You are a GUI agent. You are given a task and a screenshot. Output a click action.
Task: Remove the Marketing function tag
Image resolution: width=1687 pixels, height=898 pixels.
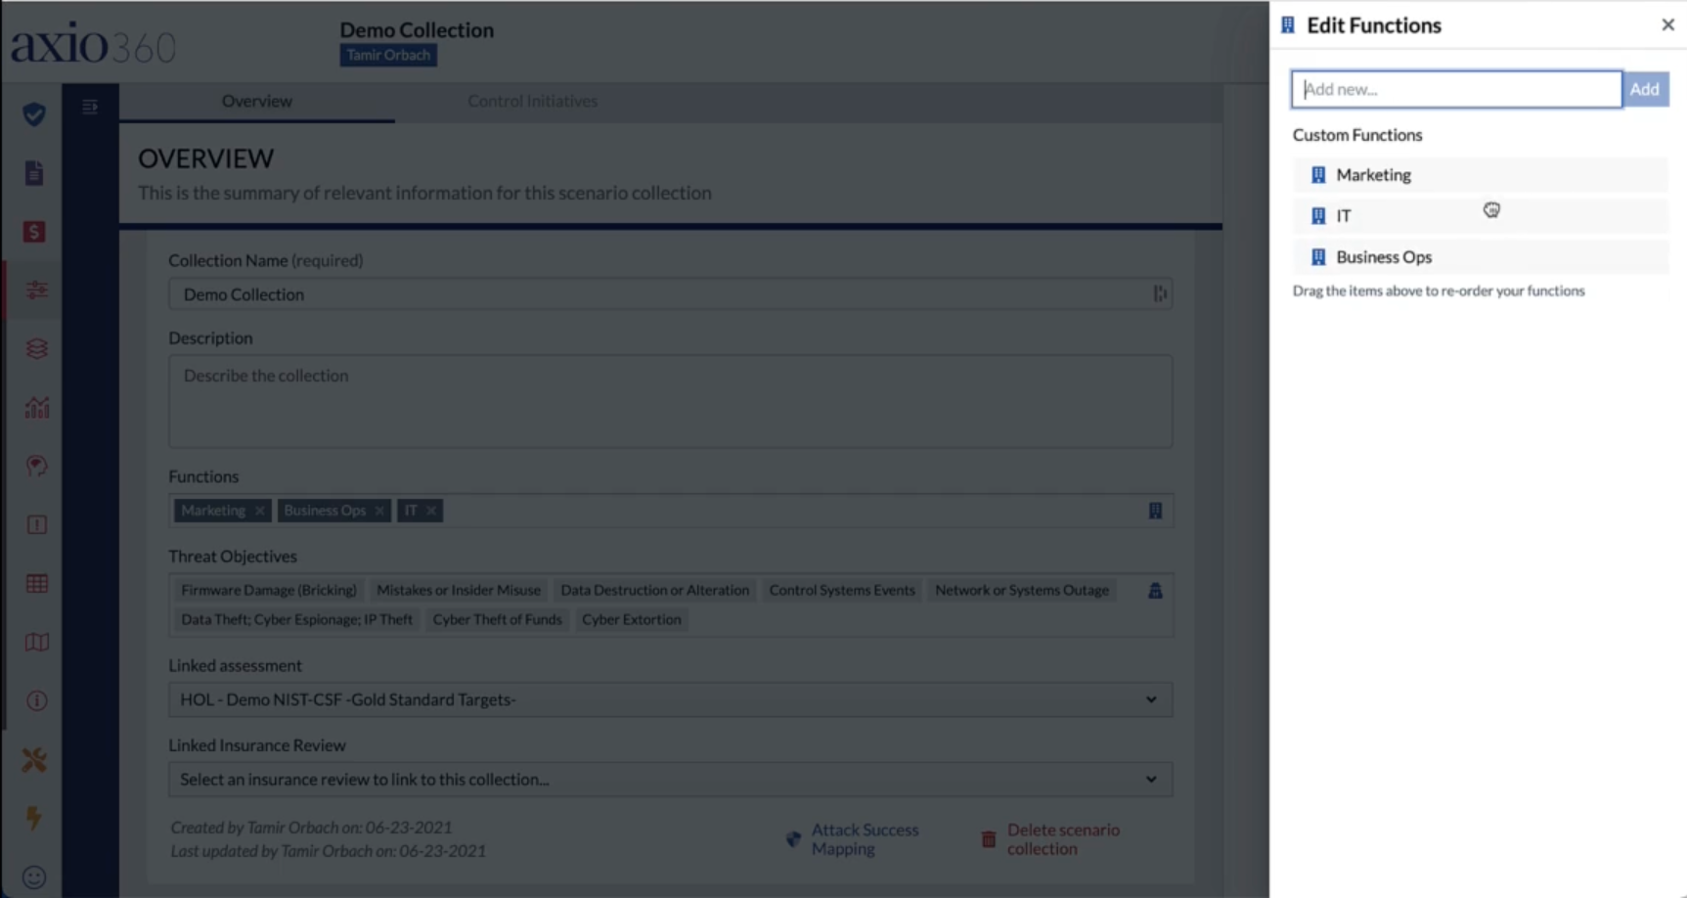click(x=259, y=511)
